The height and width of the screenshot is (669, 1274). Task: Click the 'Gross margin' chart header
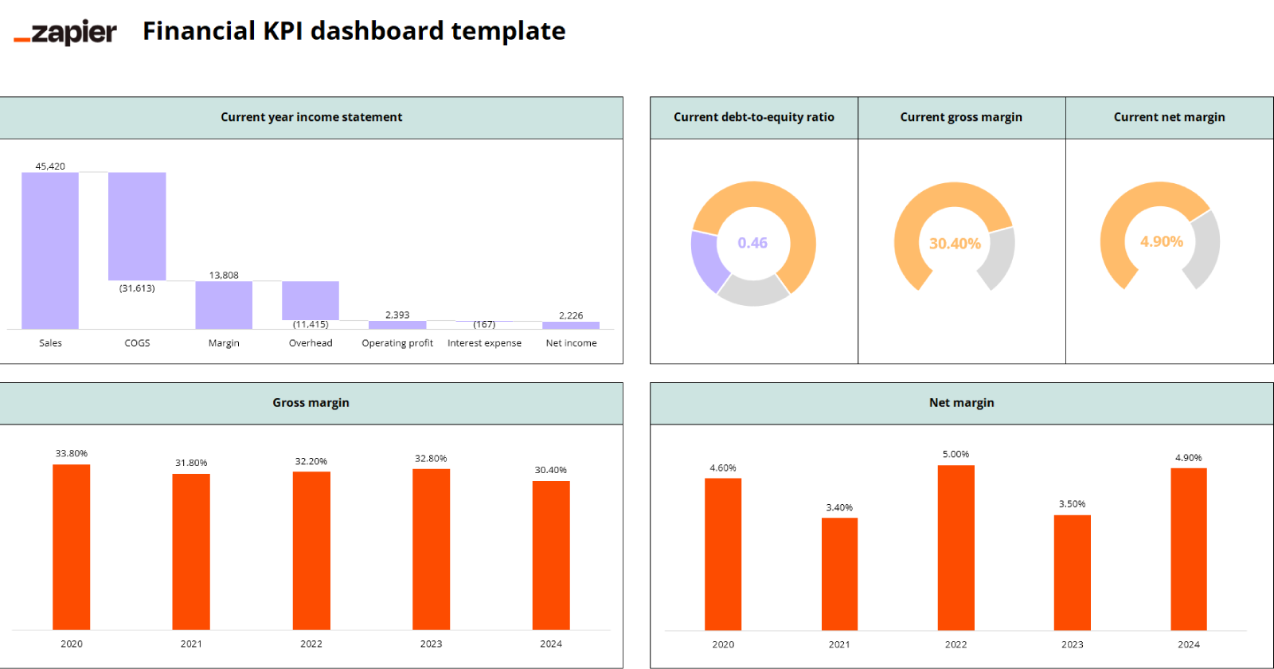[x=311, y=403]
